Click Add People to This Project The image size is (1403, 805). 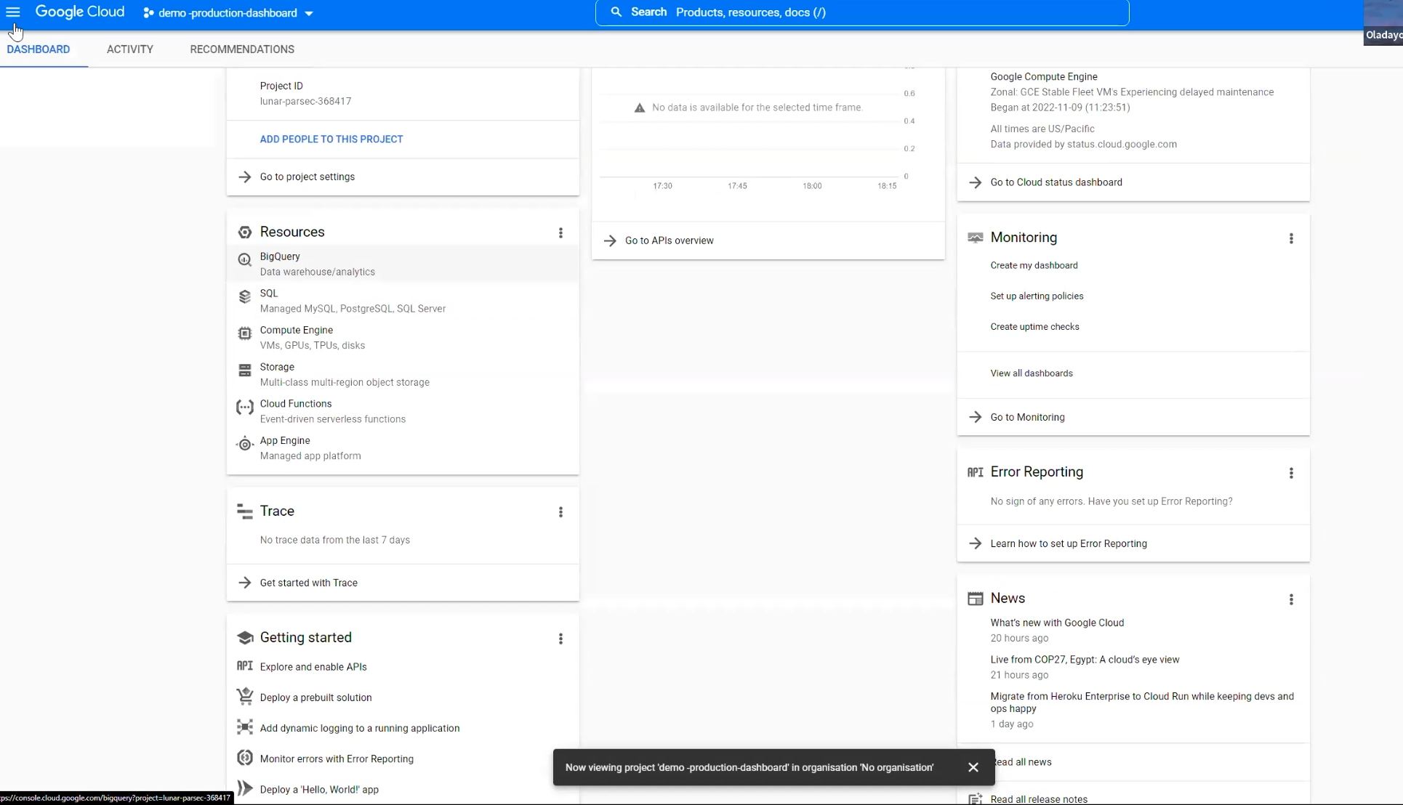[331, 139]
